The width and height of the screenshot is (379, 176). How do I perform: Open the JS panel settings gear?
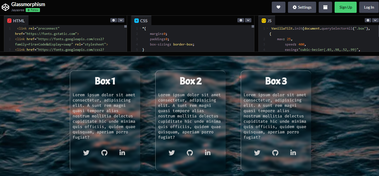coord(368,20)
